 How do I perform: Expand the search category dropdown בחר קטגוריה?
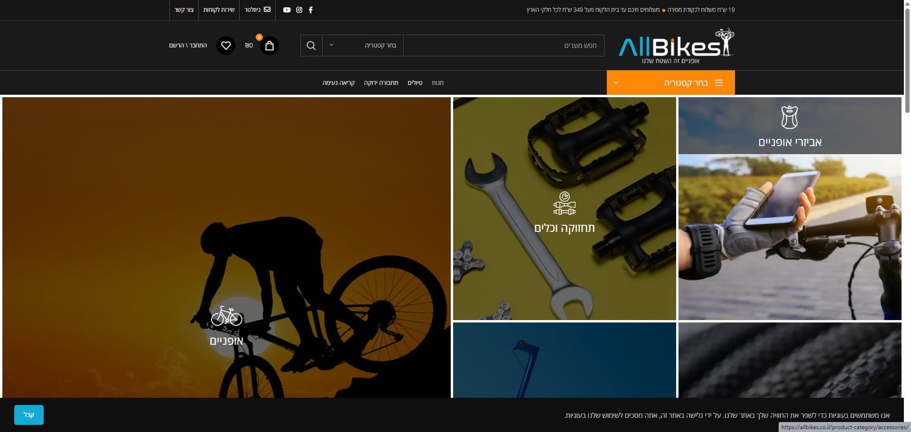pos(363,46)
